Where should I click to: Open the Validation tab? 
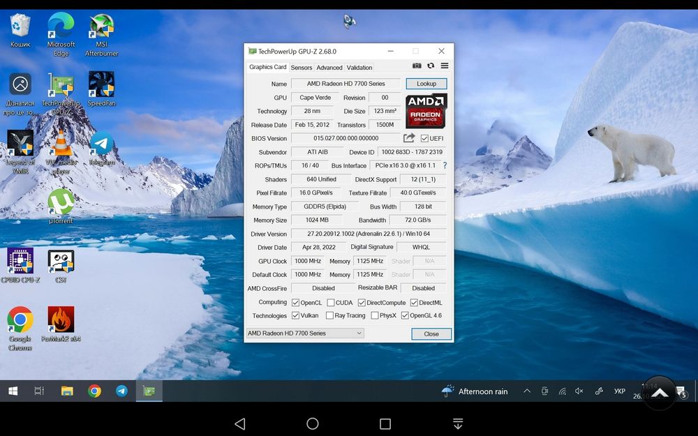point(359,68)
